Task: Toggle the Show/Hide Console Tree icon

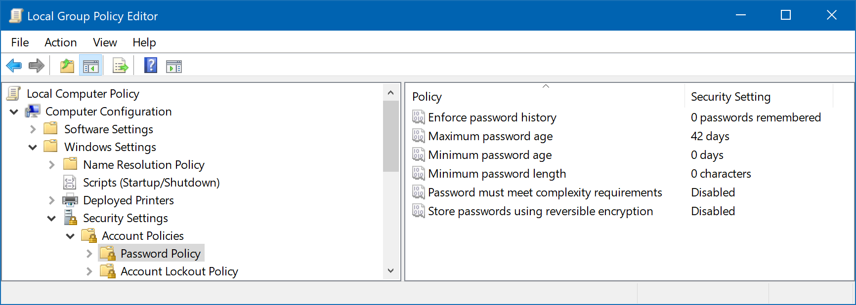Action: pos(91,66)
